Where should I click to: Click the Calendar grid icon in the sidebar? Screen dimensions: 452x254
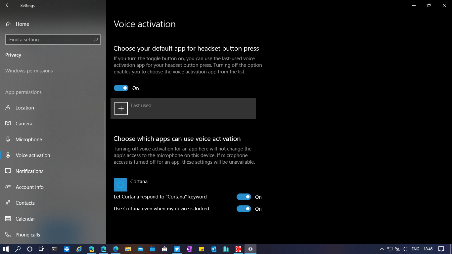8,219
